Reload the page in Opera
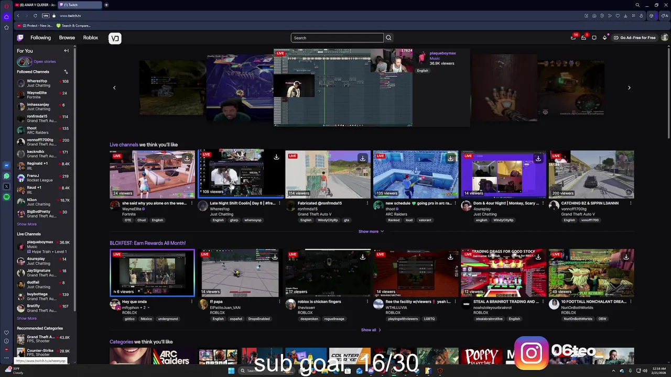Image resolution: width=671 pixels, height=377 pixels. pos(35,16)
